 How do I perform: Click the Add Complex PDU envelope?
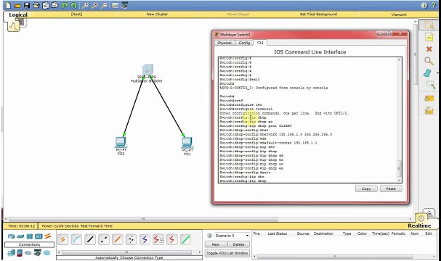click(429, 111)
